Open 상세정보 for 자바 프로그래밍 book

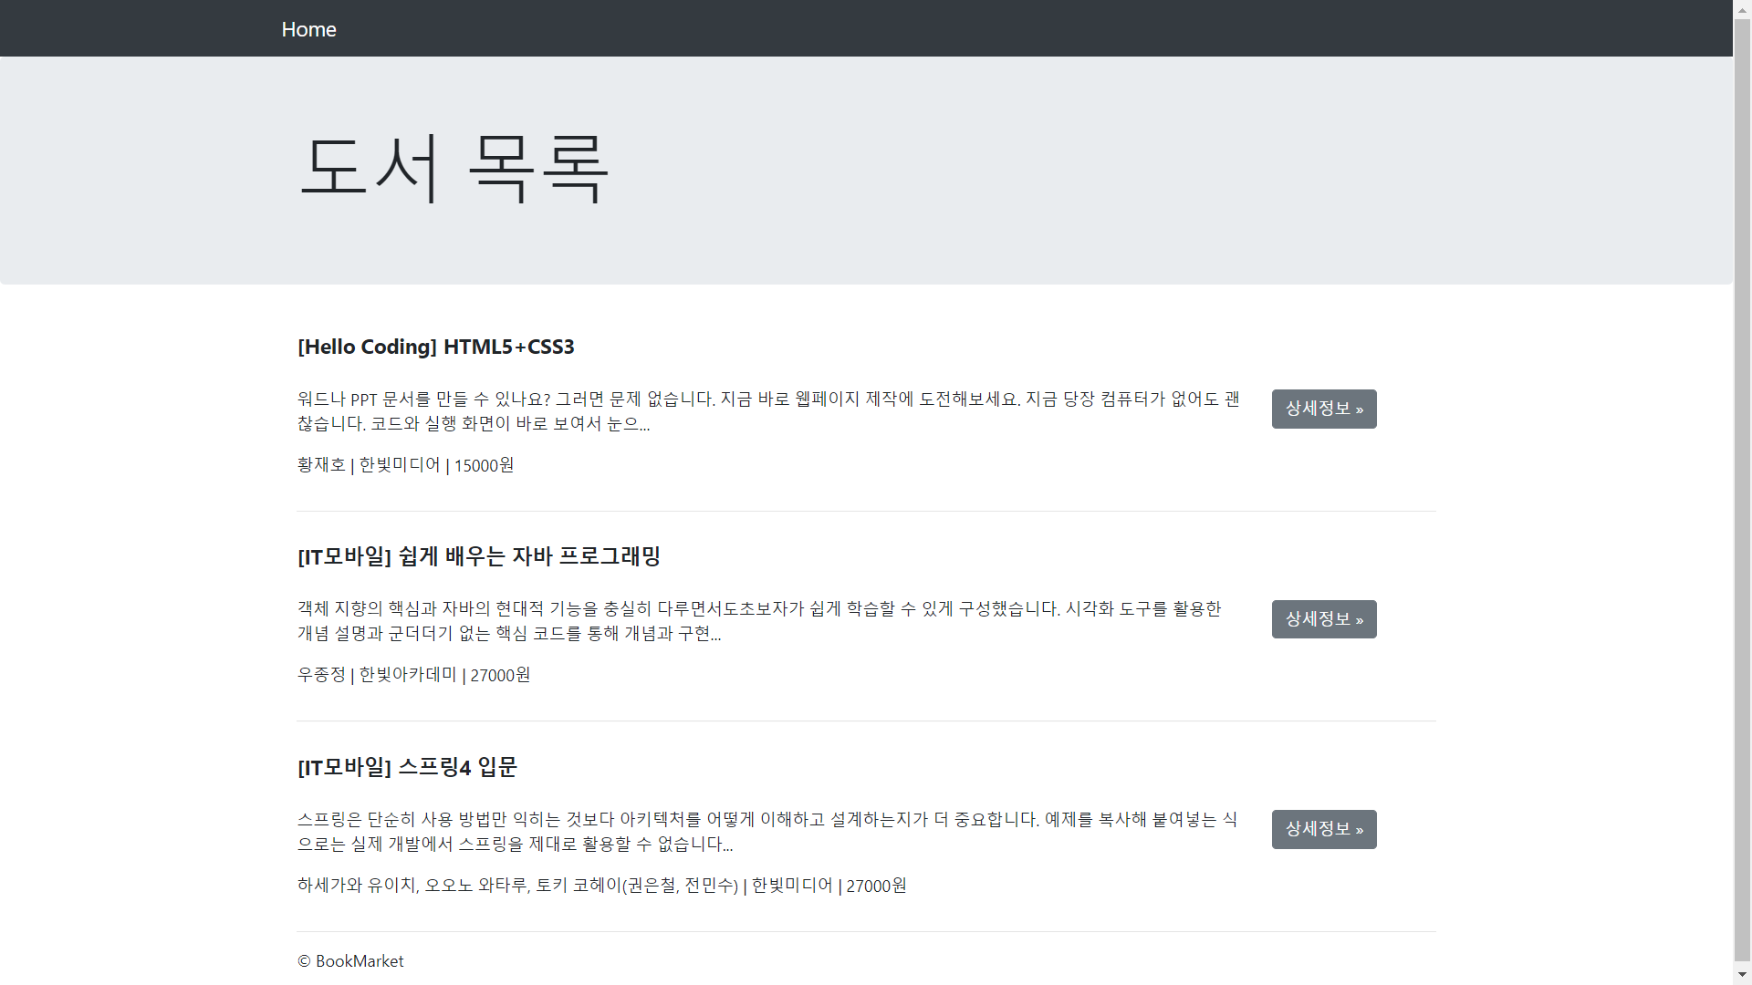(1323, 619)
